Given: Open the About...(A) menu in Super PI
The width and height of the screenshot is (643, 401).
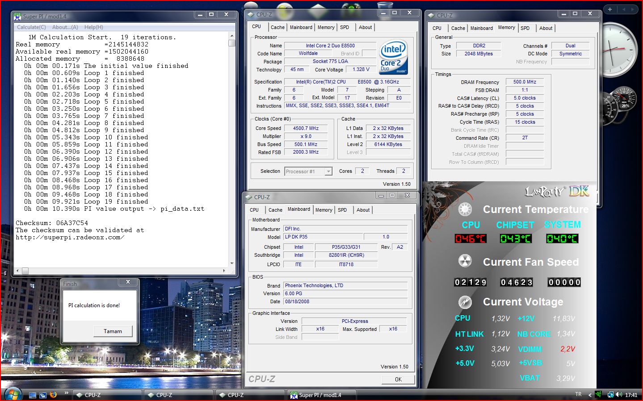Looking at the screenshot, I should click(x=65, y=27).
